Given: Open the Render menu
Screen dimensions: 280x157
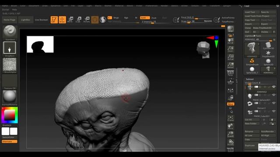Looking at the screenshot, I should pos(164,6).
